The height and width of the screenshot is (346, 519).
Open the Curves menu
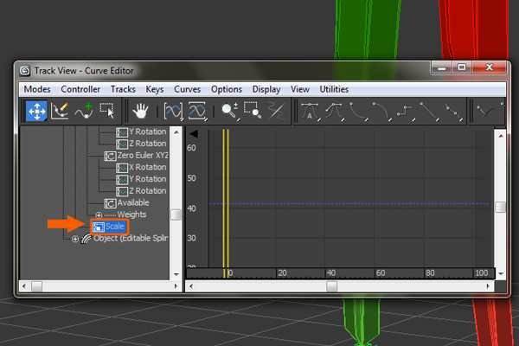tap(188, 89)
